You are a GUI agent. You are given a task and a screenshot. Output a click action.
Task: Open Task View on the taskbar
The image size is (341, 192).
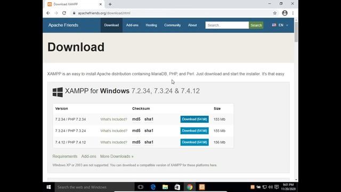[x=141, y=187]
